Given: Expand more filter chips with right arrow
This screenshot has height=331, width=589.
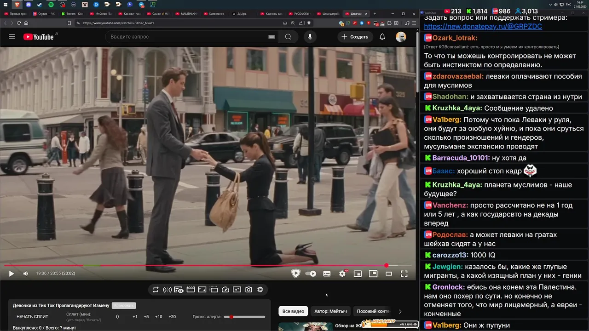Looking at the screenshot, I should 400,311.
